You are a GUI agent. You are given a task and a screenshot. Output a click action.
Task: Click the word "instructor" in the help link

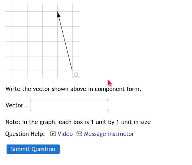[x=121, y=134]
